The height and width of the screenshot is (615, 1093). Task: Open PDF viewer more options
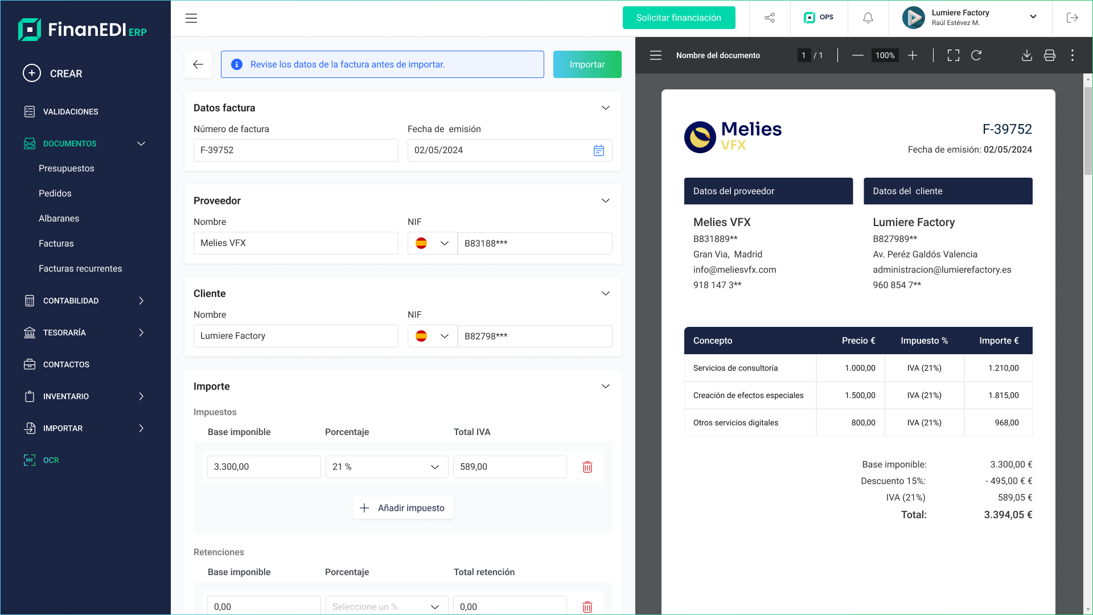pos(1073,55)
